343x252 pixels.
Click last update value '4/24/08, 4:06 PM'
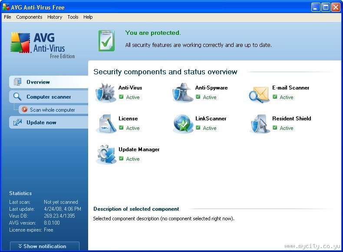[x=63, y=209]
